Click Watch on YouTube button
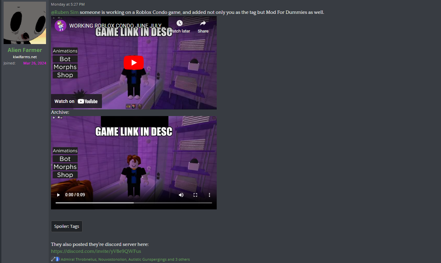Screen dimensions: 441x263 pyautogui.click(x=76, y=101)
